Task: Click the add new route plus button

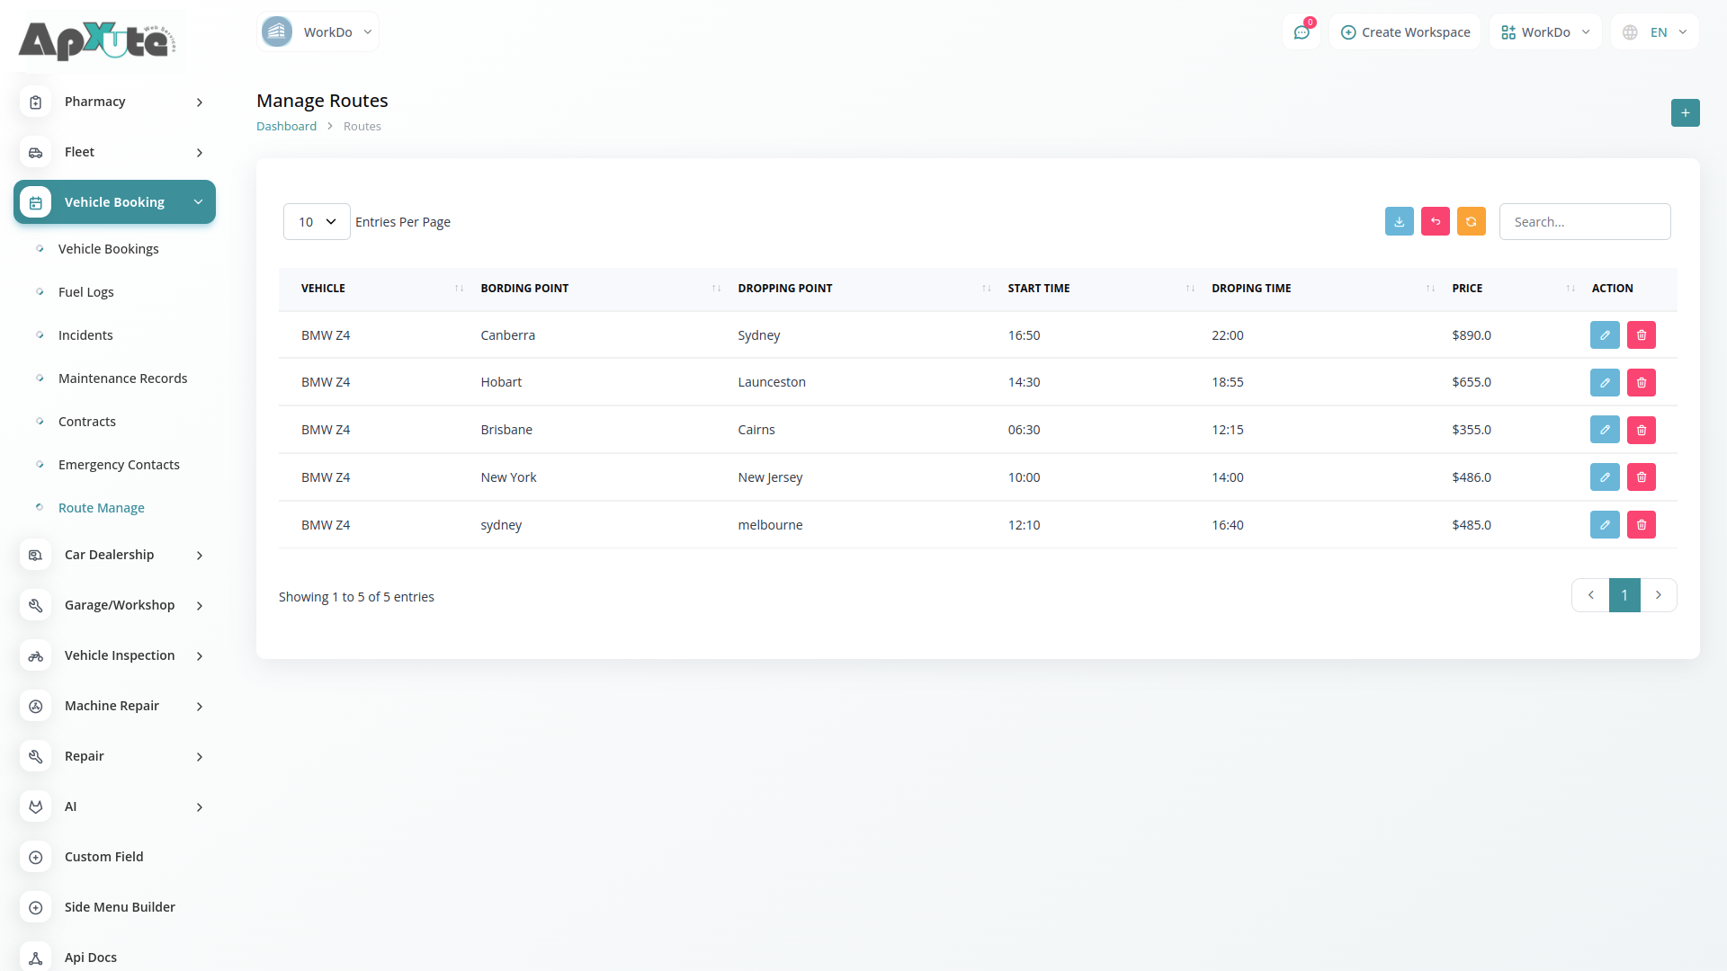Action: click(1685, 113)
